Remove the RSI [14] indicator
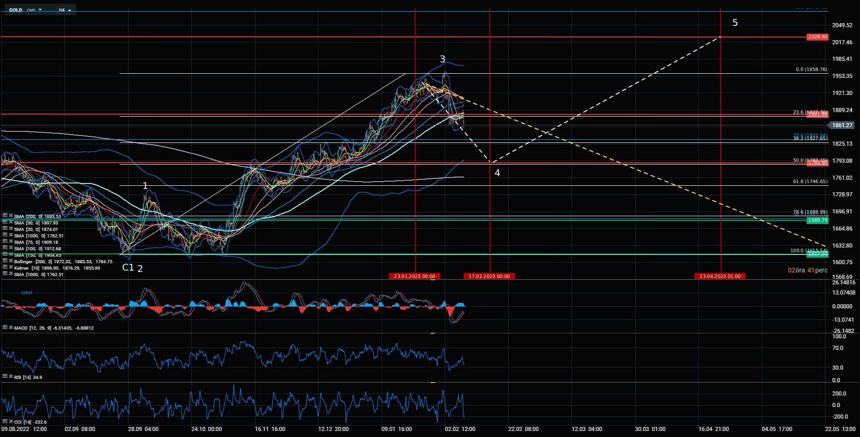 click(x=11, y=377)
